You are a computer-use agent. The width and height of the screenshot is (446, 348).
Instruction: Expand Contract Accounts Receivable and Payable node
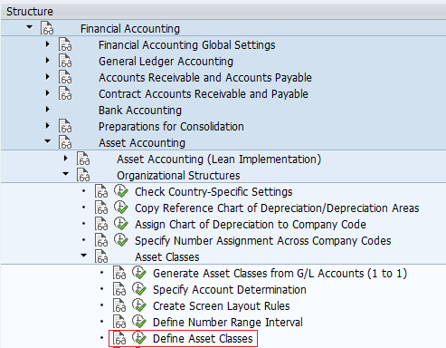(x=47, y=93)
